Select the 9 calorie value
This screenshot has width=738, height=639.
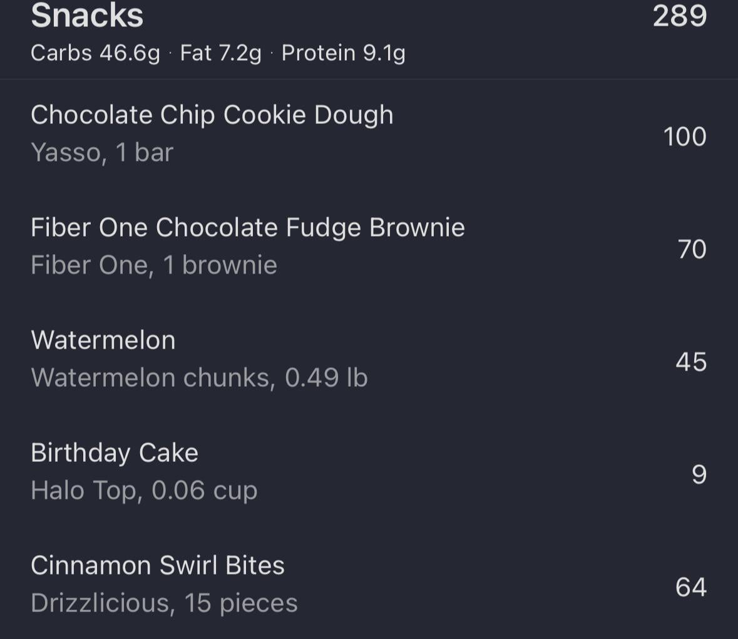699,474
